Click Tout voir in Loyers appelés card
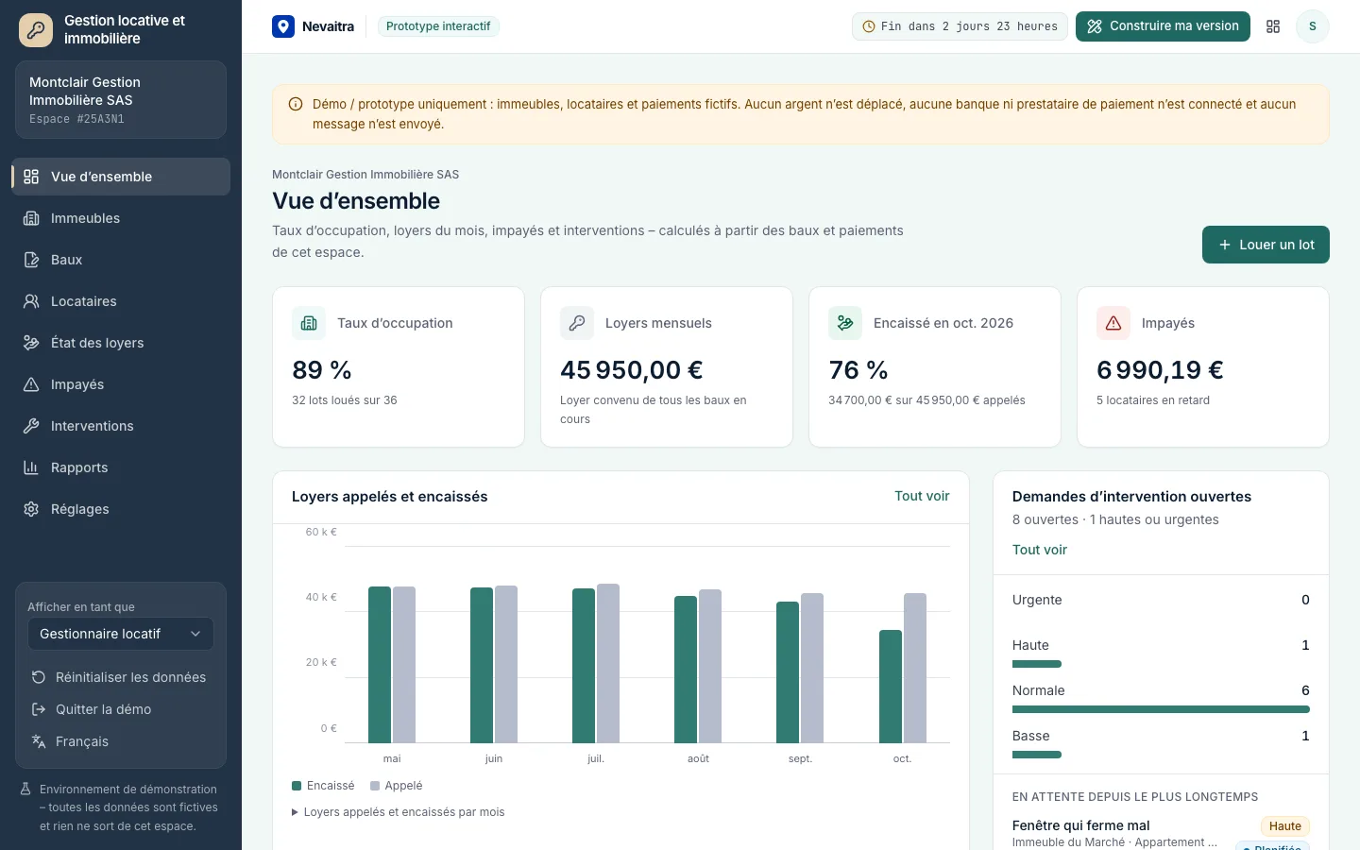Image resolution: width=1360 pixels, height=850 pixels. pyautogui.click(x=922, y=496)
